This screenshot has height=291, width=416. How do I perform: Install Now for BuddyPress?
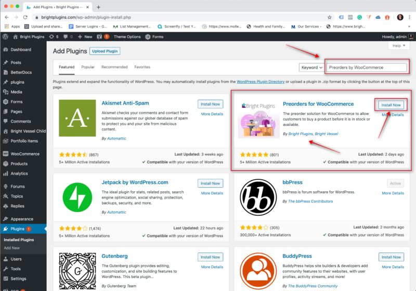[391, 257]
